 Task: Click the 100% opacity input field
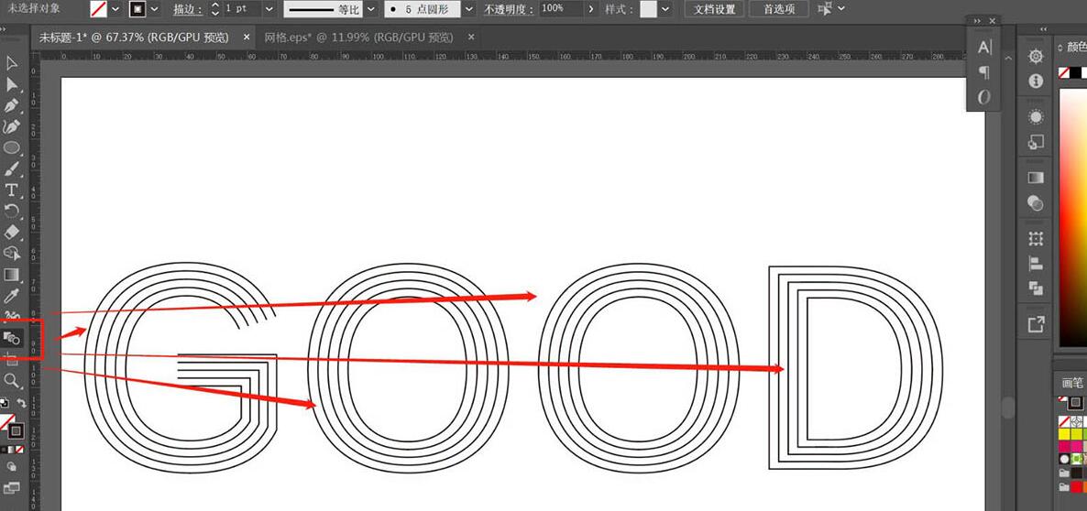(x=560, y=9)
